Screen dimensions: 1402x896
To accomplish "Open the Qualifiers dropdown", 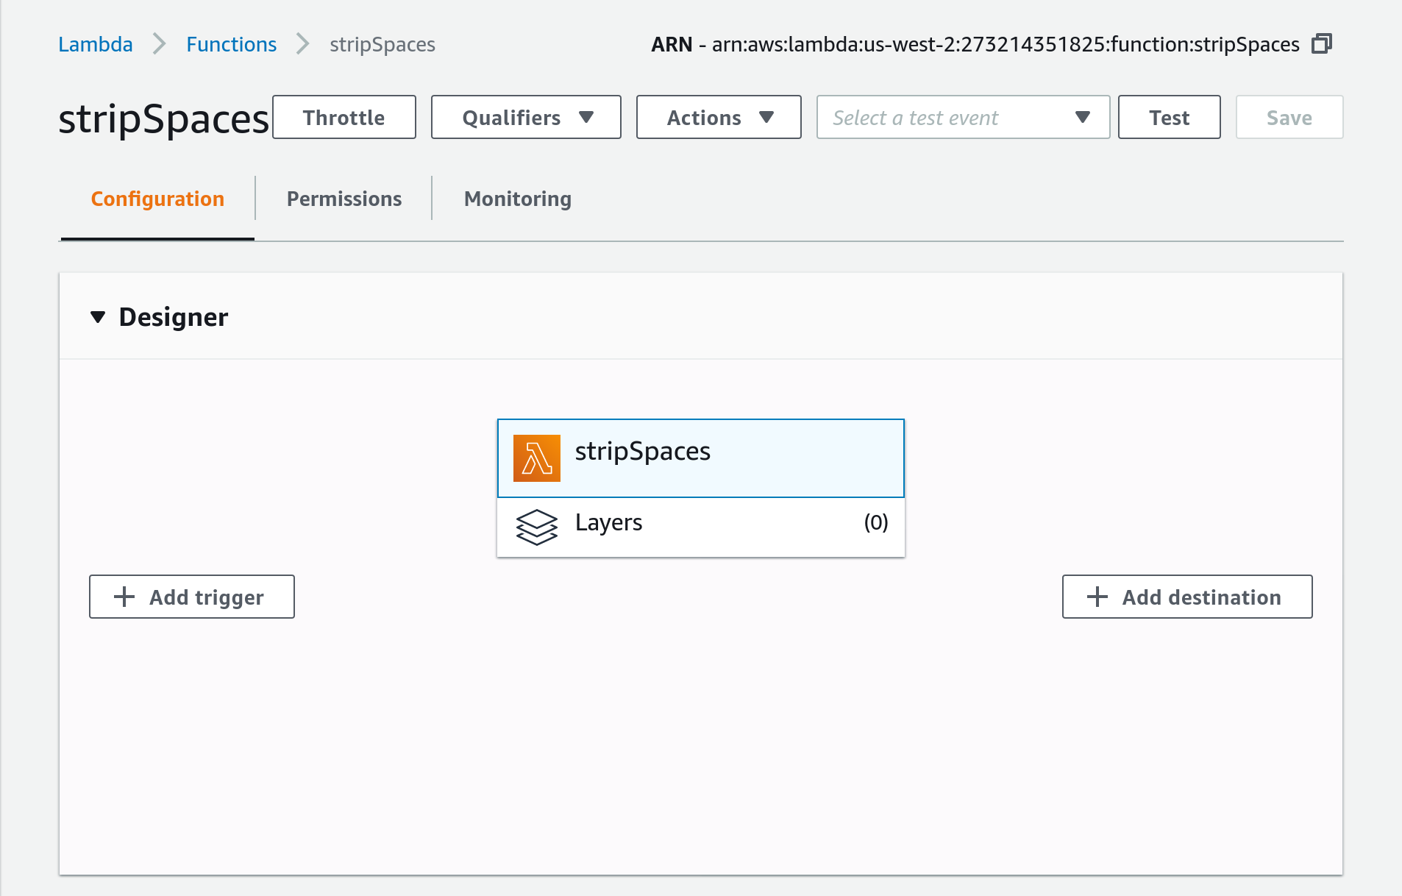I will (x=526, y=118).
